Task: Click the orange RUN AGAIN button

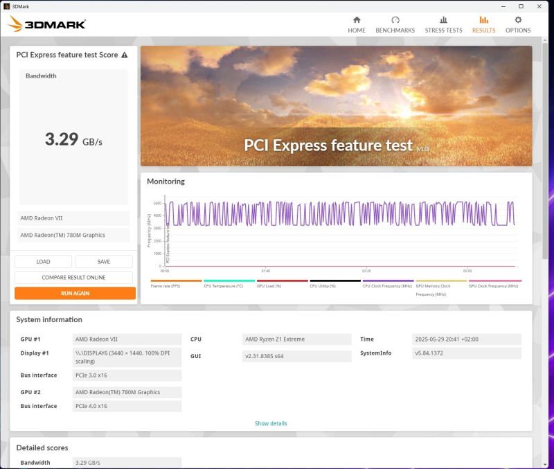Action: point(75,293)
